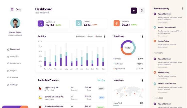Click Robert Grant's profile photo
The image size is (187, 108).
[15, 23]
